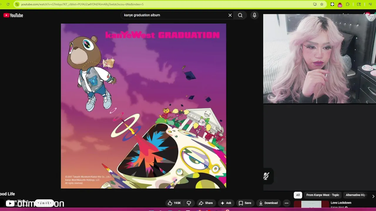Click the Share button
The width and height of the screenshot is (376, 211).
click(206, 203)
